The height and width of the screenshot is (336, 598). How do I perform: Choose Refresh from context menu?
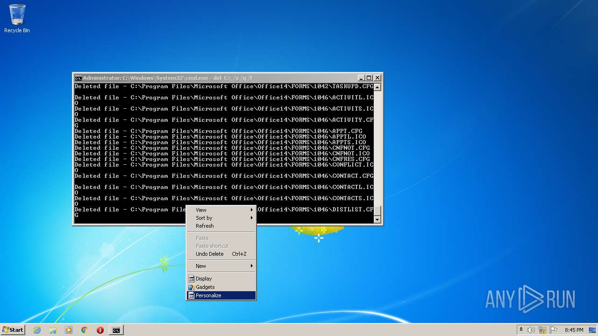tap(221, 226)
